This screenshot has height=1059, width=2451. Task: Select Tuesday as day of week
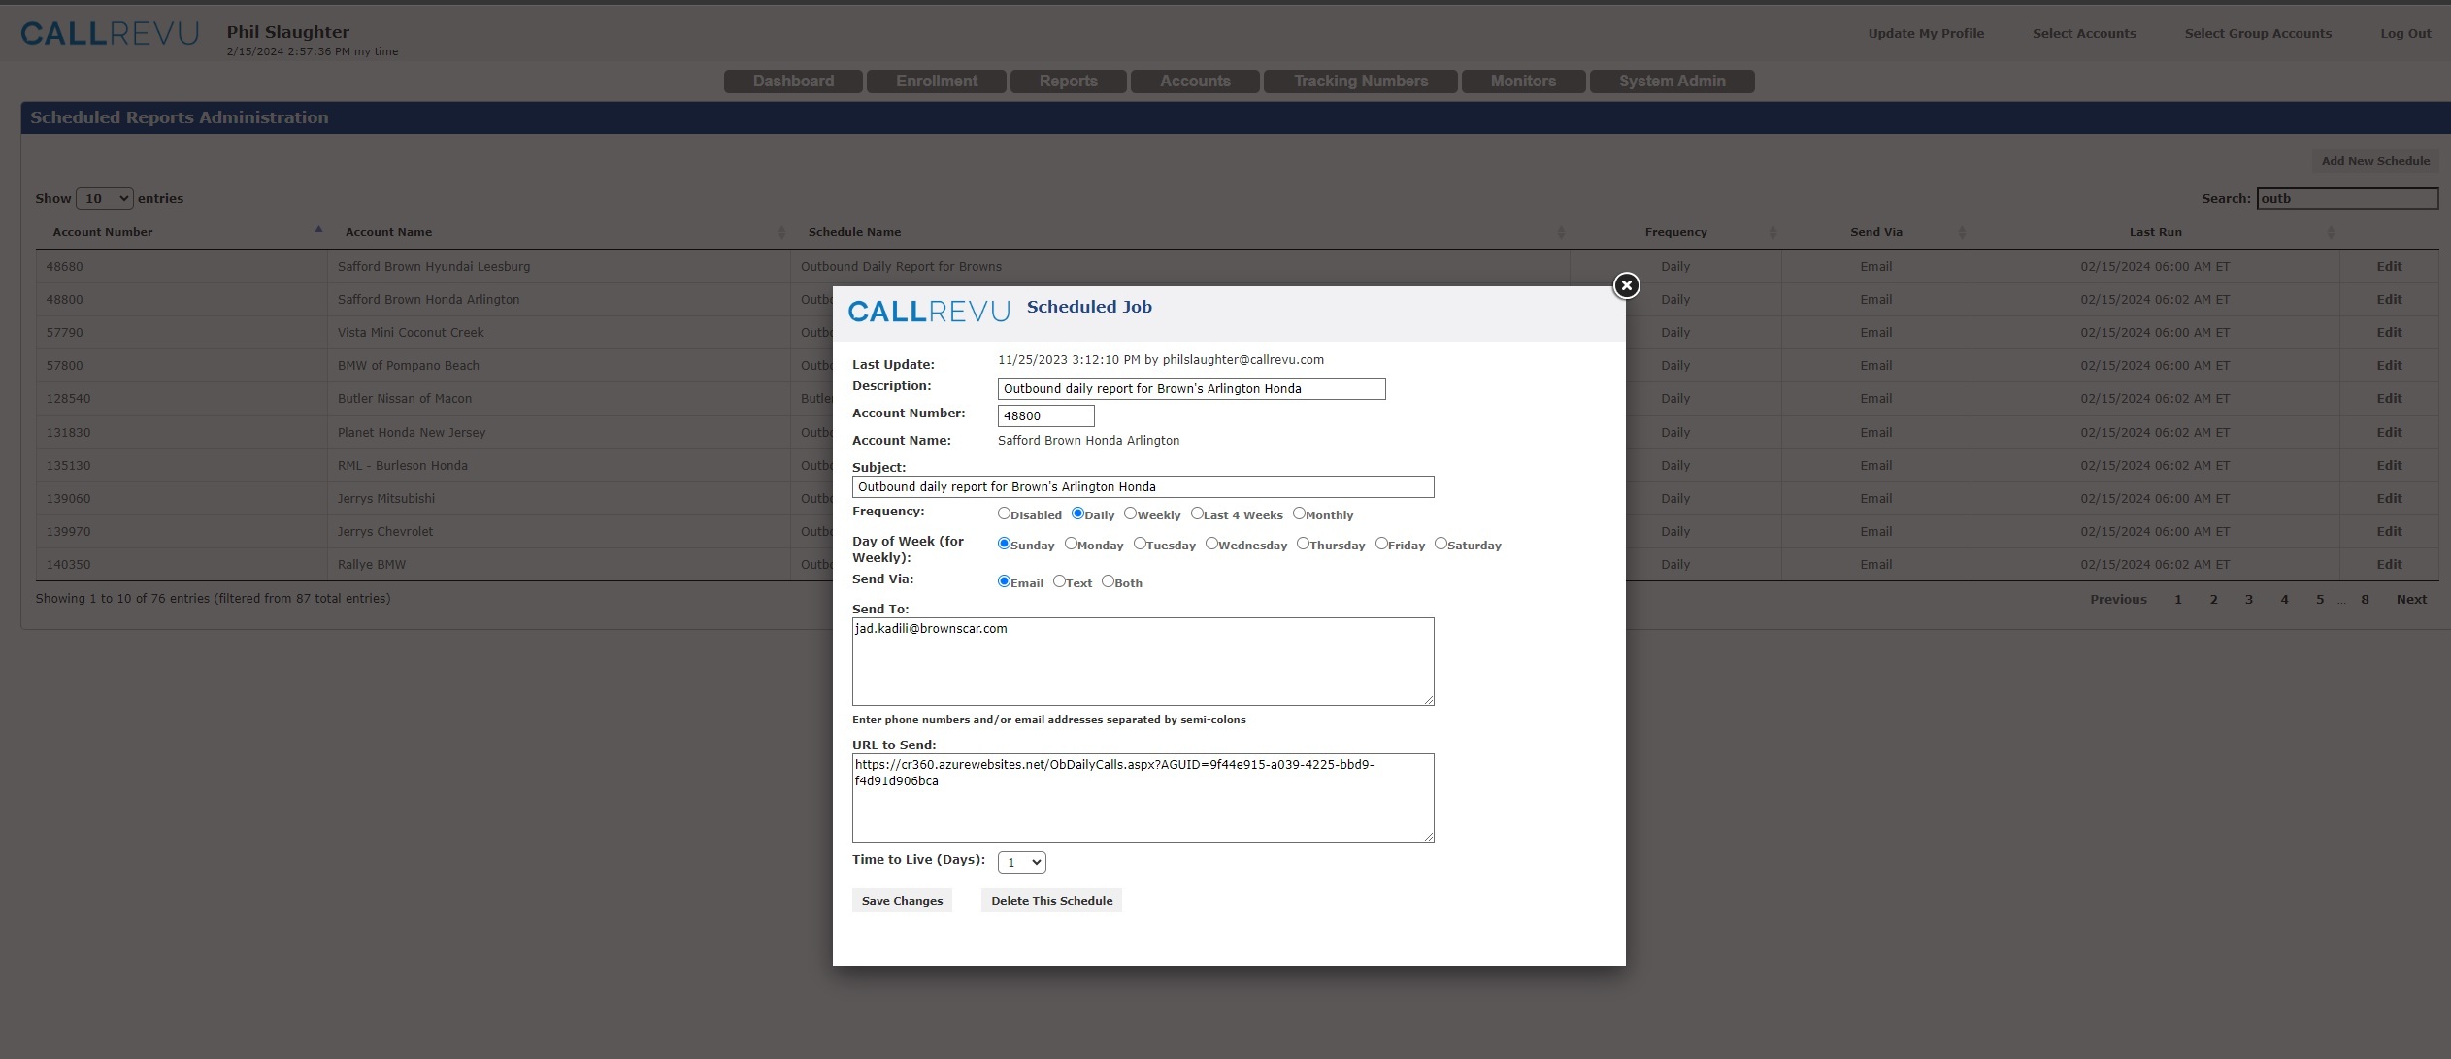[1140, 544]
